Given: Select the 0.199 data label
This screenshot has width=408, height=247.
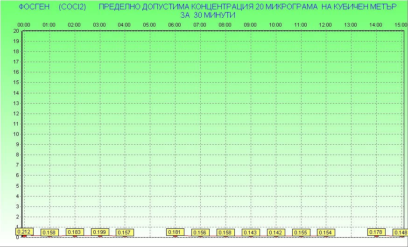Looking at the screenshot, I should coord(100,232).
